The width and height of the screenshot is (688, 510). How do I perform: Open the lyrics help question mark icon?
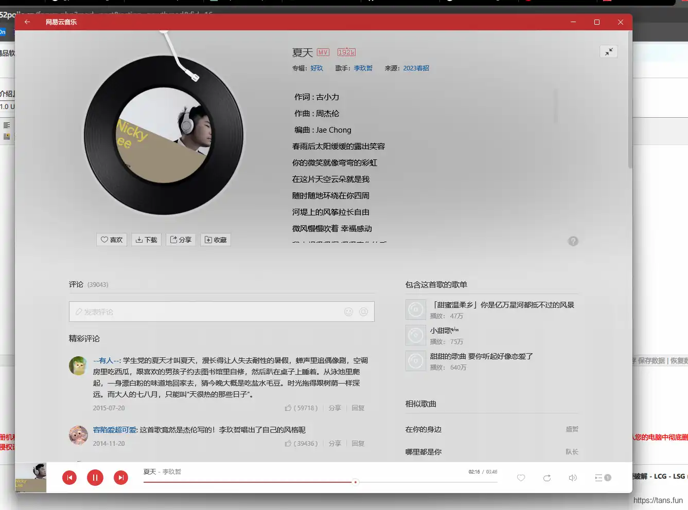tap(573, 241)
